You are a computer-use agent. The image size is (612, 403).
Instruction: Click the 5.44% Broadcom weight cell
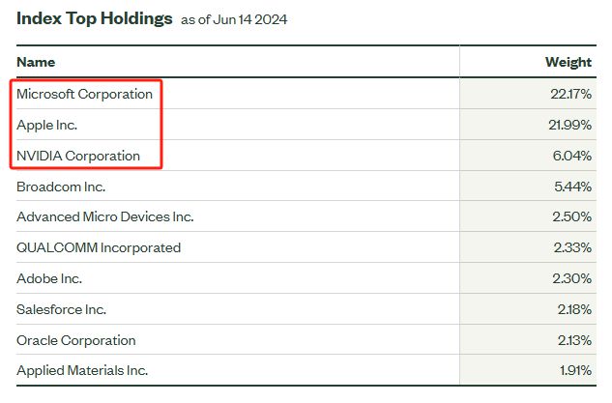[573, 187]
